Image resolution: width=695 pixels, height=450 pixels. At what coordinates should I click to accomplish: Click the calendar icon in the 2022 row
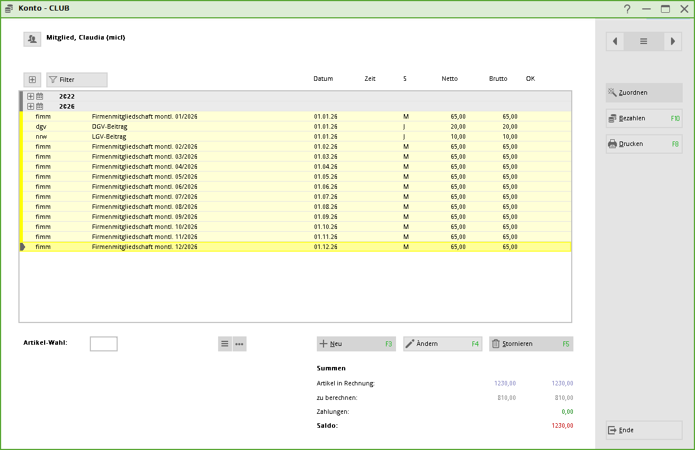click(x=40, y=96)
